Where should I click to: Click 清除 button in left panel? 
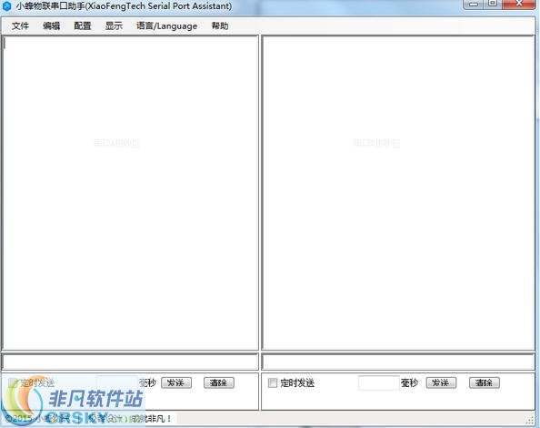coord(219,382)
